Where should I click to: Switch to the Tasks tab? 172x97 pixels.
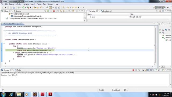coord(18,70)
